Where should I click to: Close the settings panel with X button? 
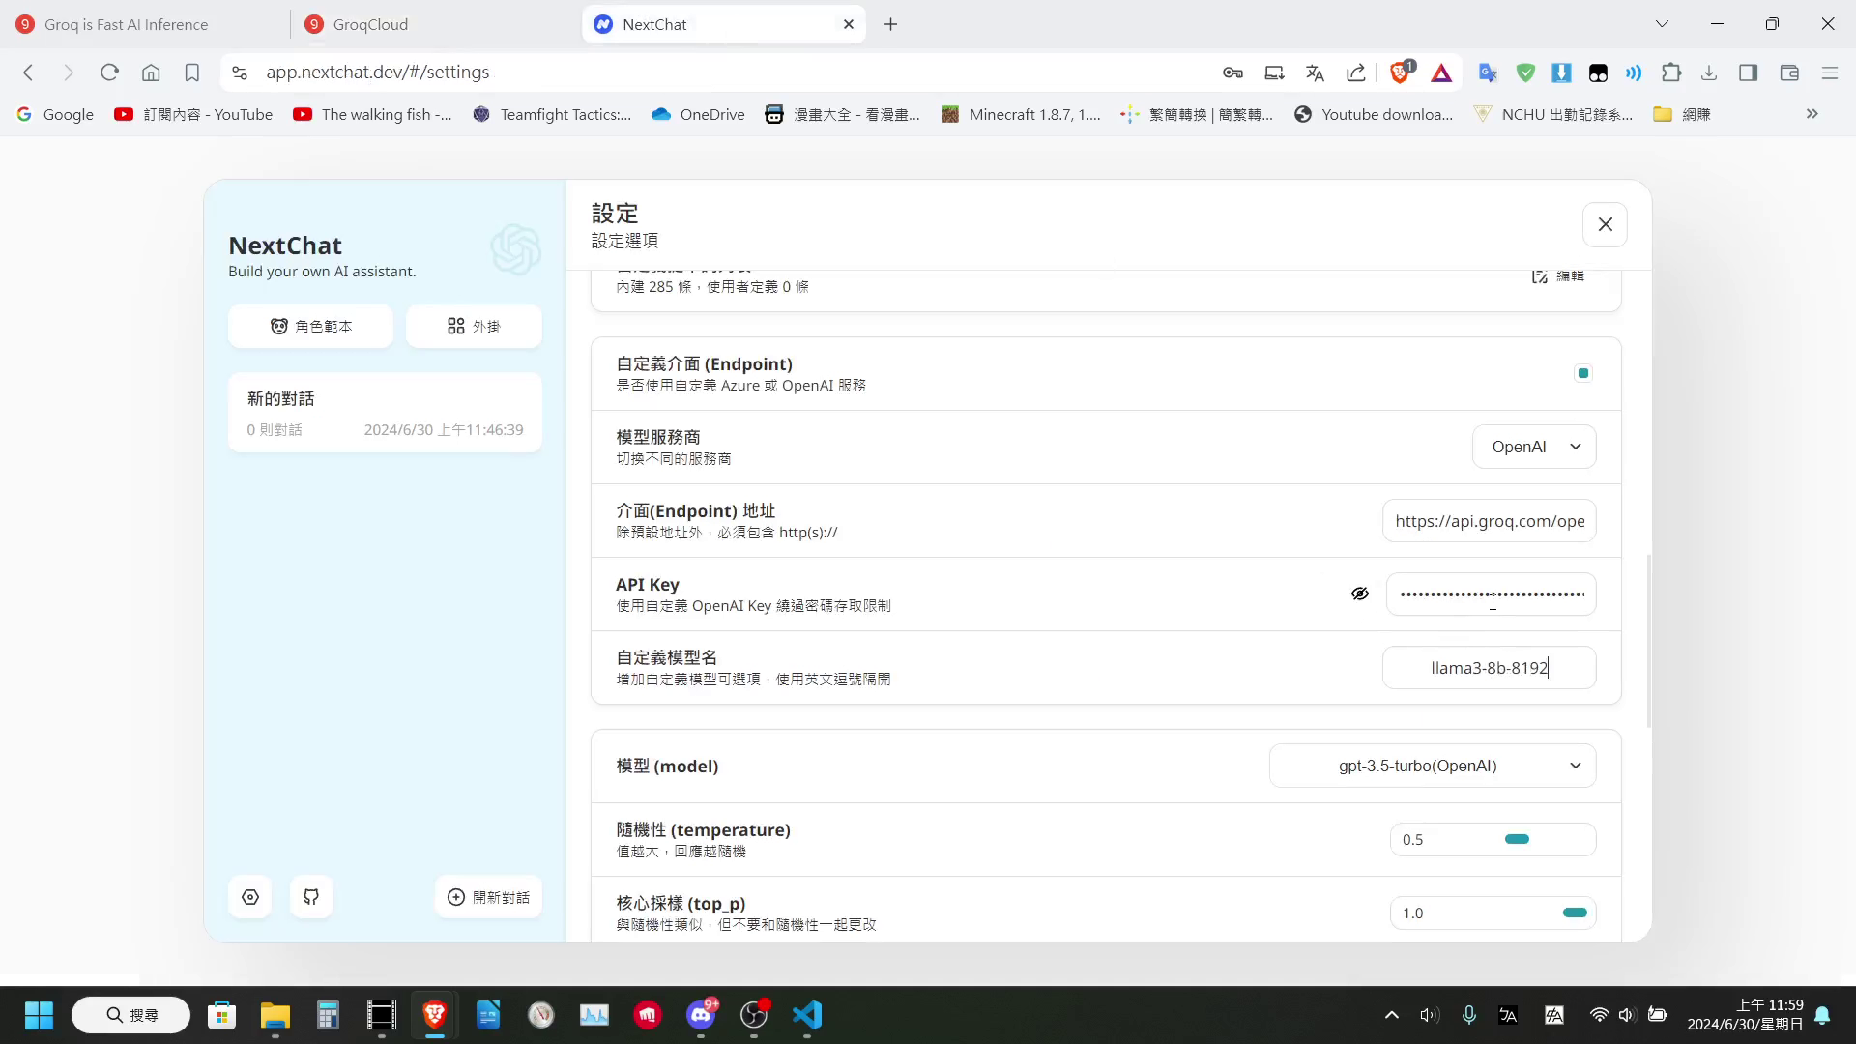(x=1606, y=224)
